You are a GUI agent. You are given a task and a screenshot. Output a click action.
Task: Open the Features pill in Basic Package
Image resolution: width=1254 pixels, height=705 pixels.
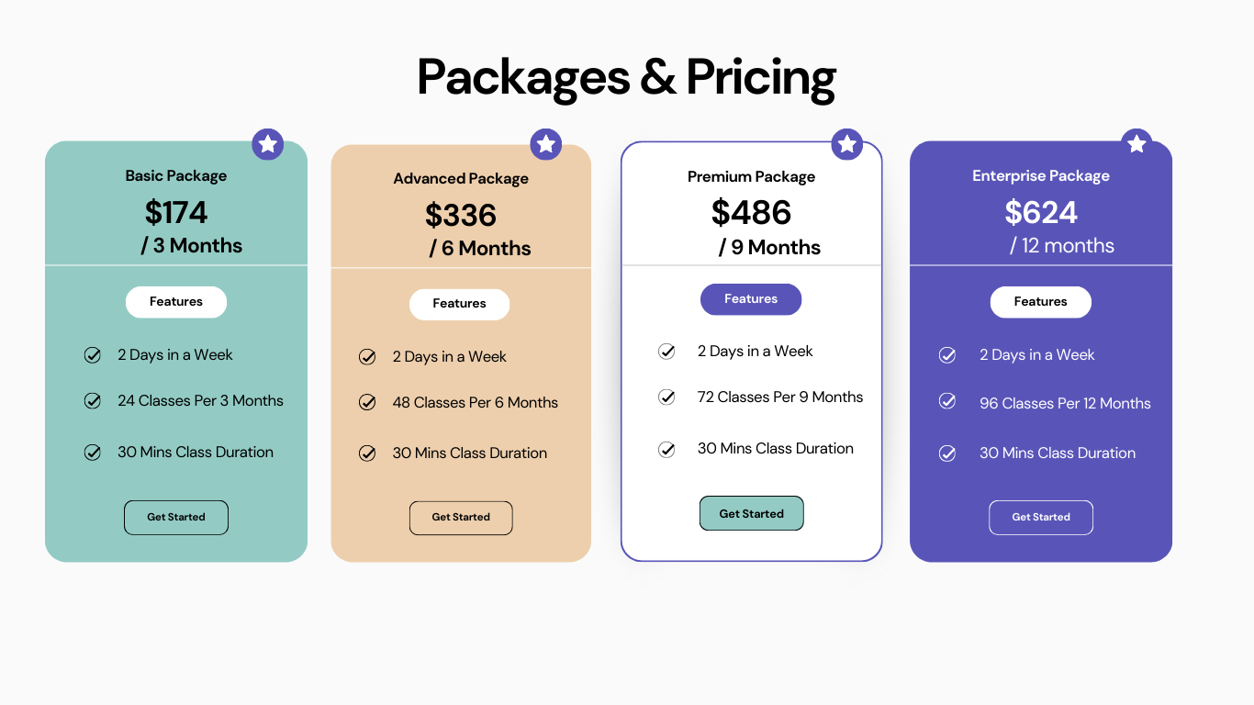(176, 302)
